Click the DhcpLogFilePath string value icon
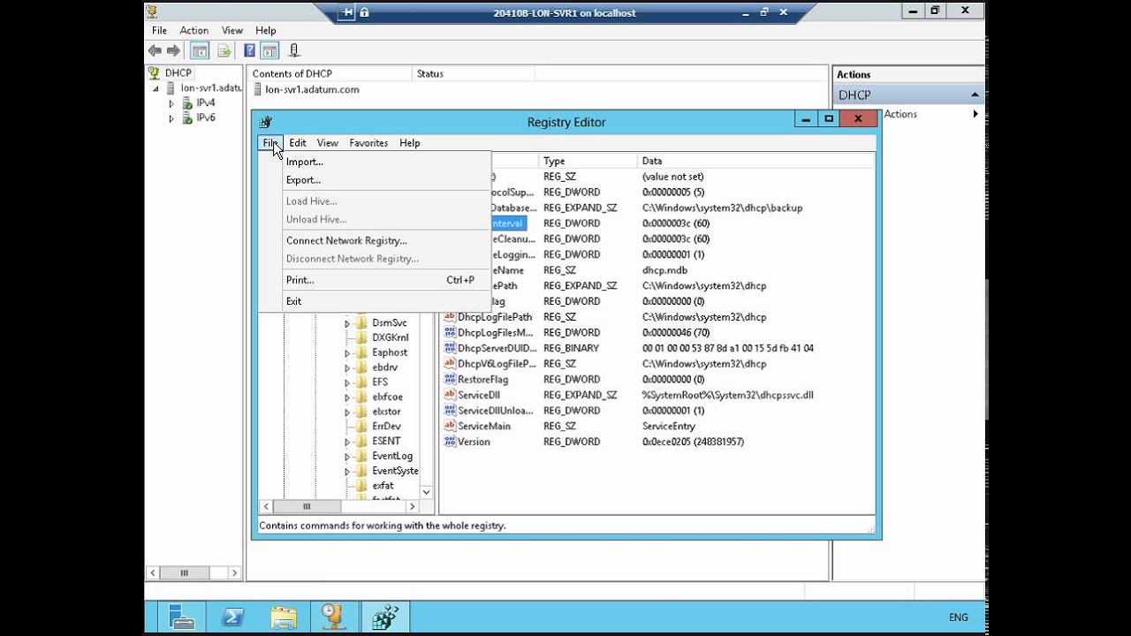Viewport: 1131px width, 636px height. point(450,317)
